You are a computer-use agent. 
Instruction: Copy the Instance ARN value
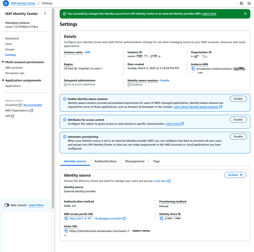point(193,69)
